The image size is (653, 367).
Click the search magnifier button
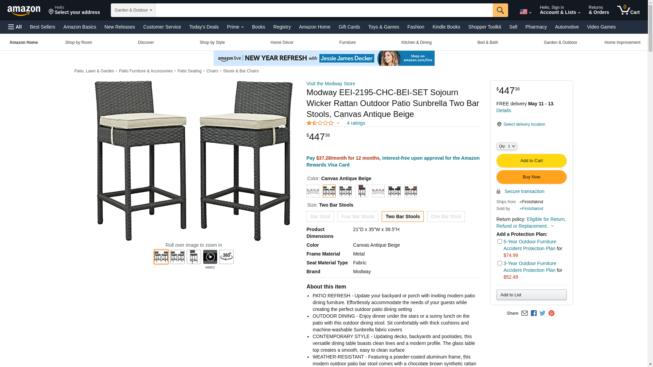pos(500,10)
